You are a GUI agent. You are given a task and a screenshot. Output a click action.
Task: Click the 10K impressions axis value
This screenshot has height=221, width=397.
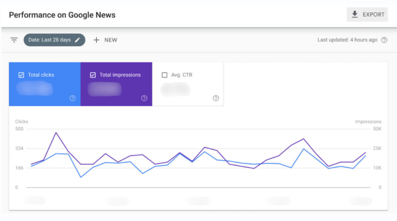[377, 168]
